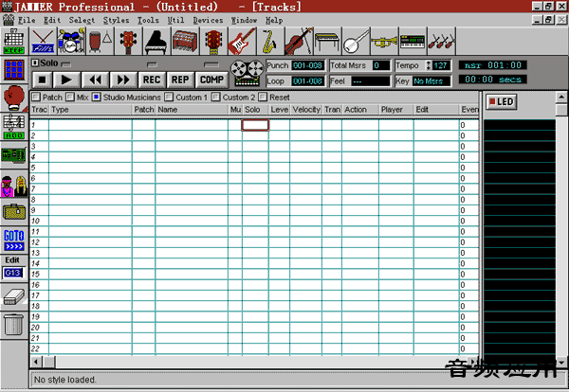This screenshot has height=392, width=569.
Task: Select the electric piano keyboard icon
Action: [327, 41]
